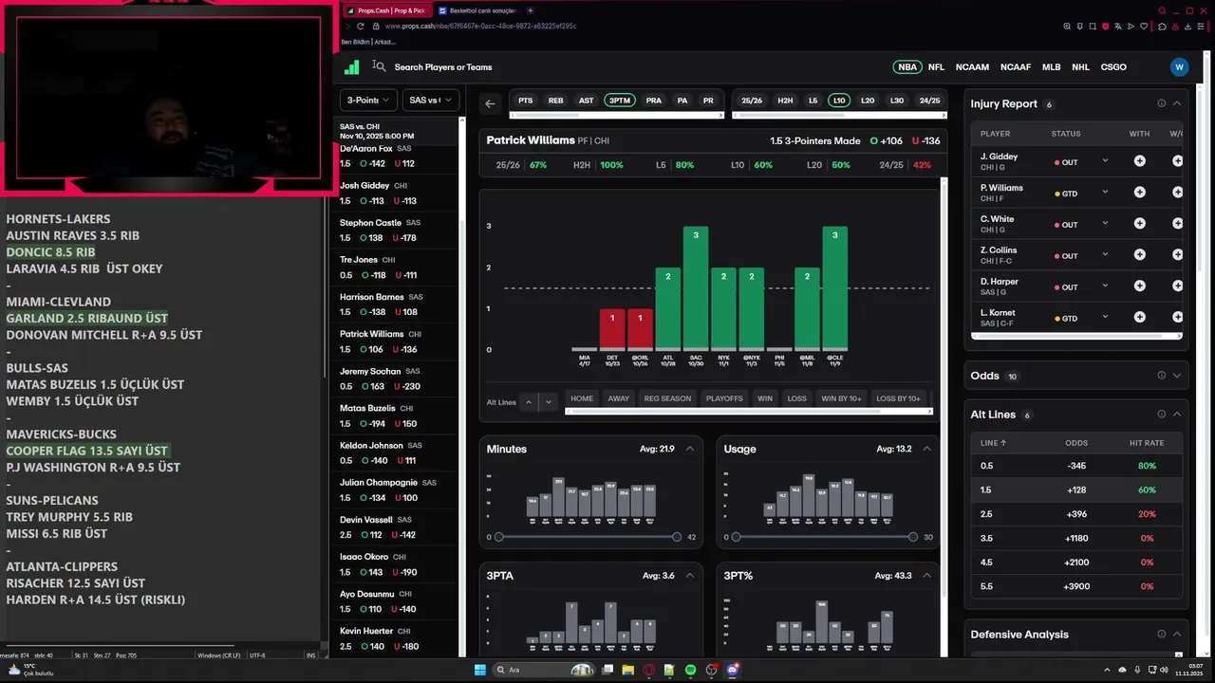This screenshot has height=683, width=1215.
Task: Collapse the Injury Report panel
Action: (x=1177, y=103)
